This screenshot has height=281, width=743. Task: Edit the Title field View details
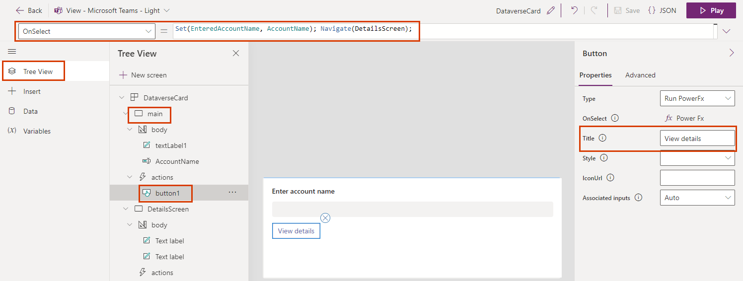[697, 138]
